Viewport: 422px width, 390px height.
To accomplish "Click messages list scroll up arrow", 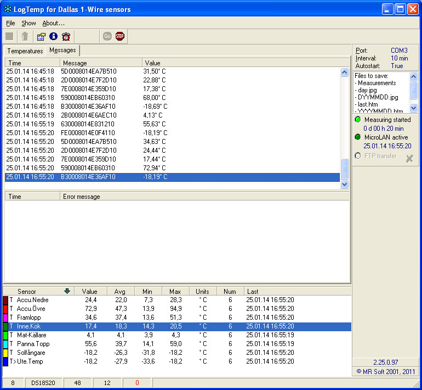I will (x=344, y=73).
